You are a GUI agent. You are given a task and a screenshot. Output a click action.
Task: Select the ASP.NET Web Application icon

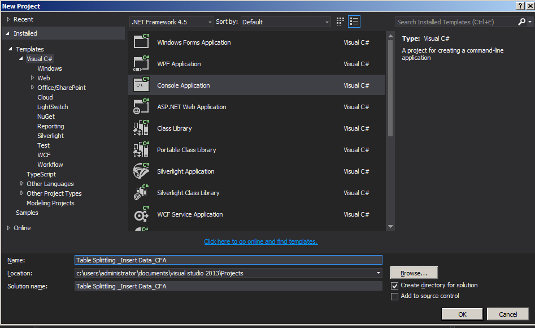[141, 106]
